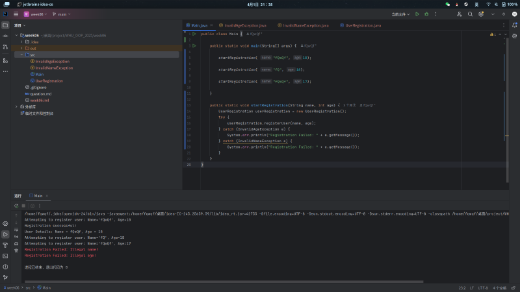Open the Run tool window icon
Viewport: 520px width, 292px height.
click(5, 234)
